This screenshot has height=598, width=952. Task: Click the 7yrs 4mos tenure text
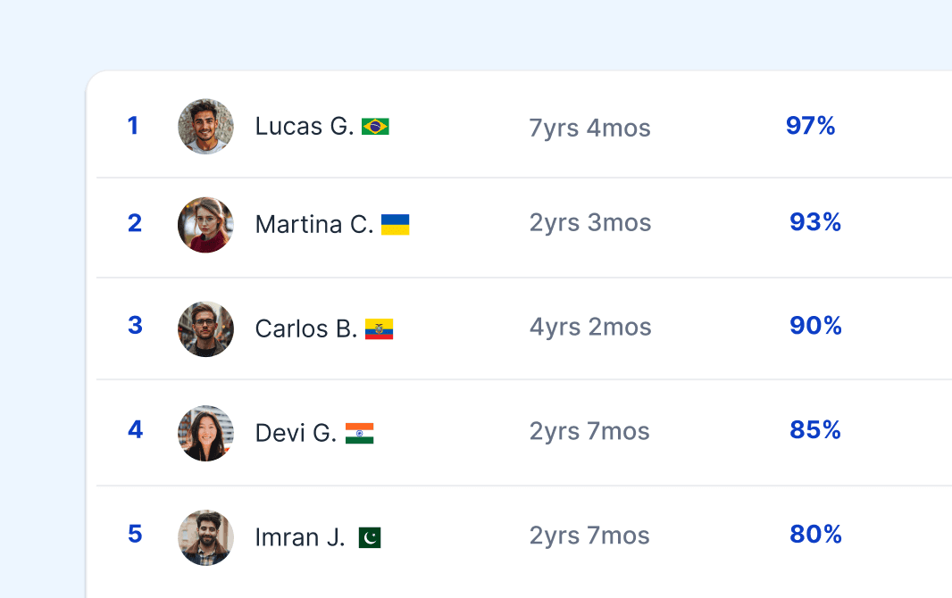tap(589, 128)
